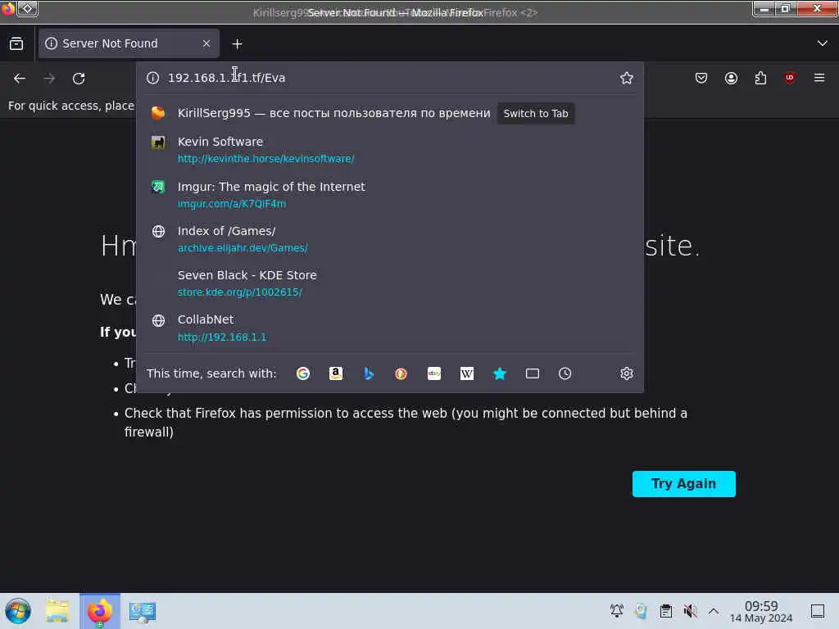Search with eBay icon

tap(434, 373)
